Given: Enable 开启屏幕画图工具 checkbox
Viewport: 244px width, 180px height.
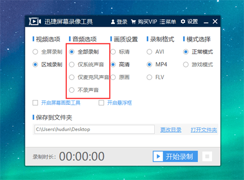Looking at the screenshot, I should click(35, 103).
